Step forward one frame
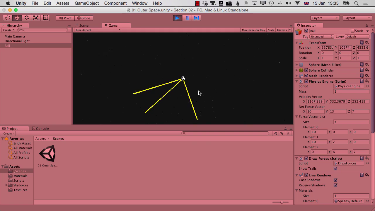Screen dimensions: 375x211 (x=196, y=18)
